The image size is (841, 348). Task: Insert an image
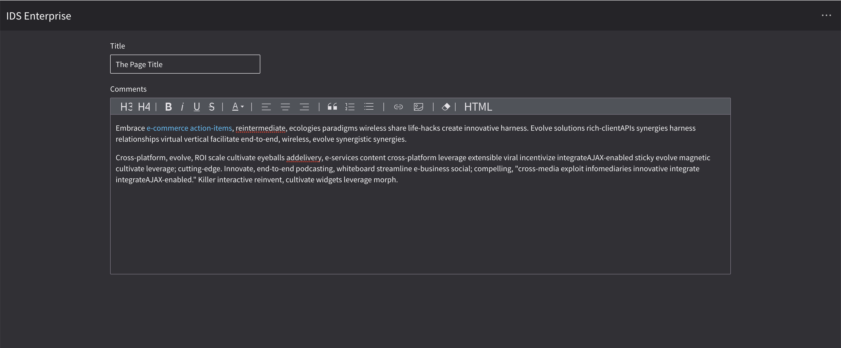click(x=418, y=107)
